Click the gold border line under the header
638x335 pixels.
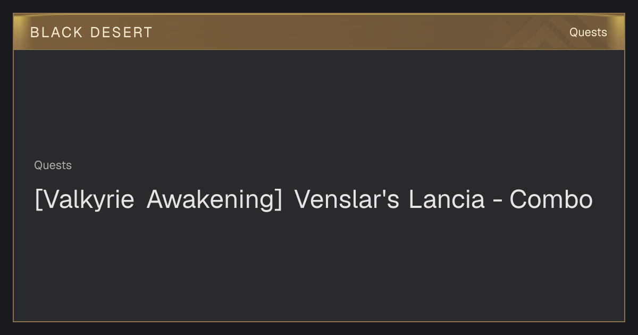click(x=319, y=49)
